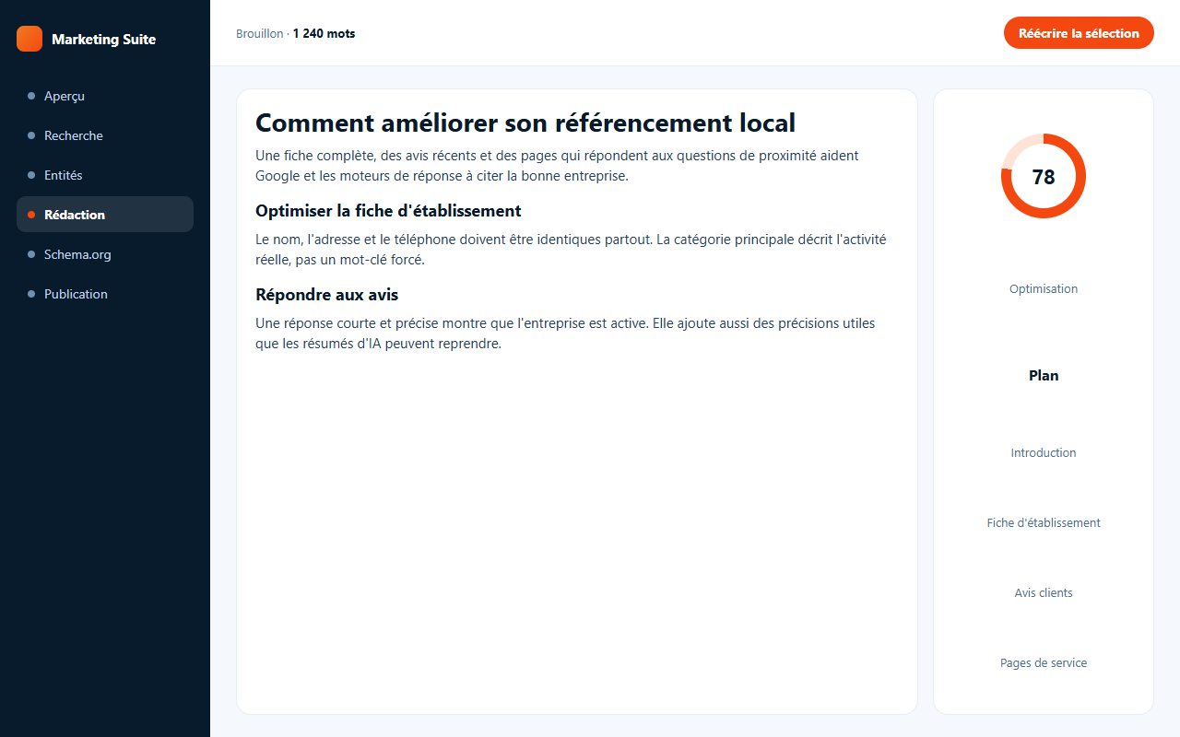Click the Brouillon status label

point(259,33)
